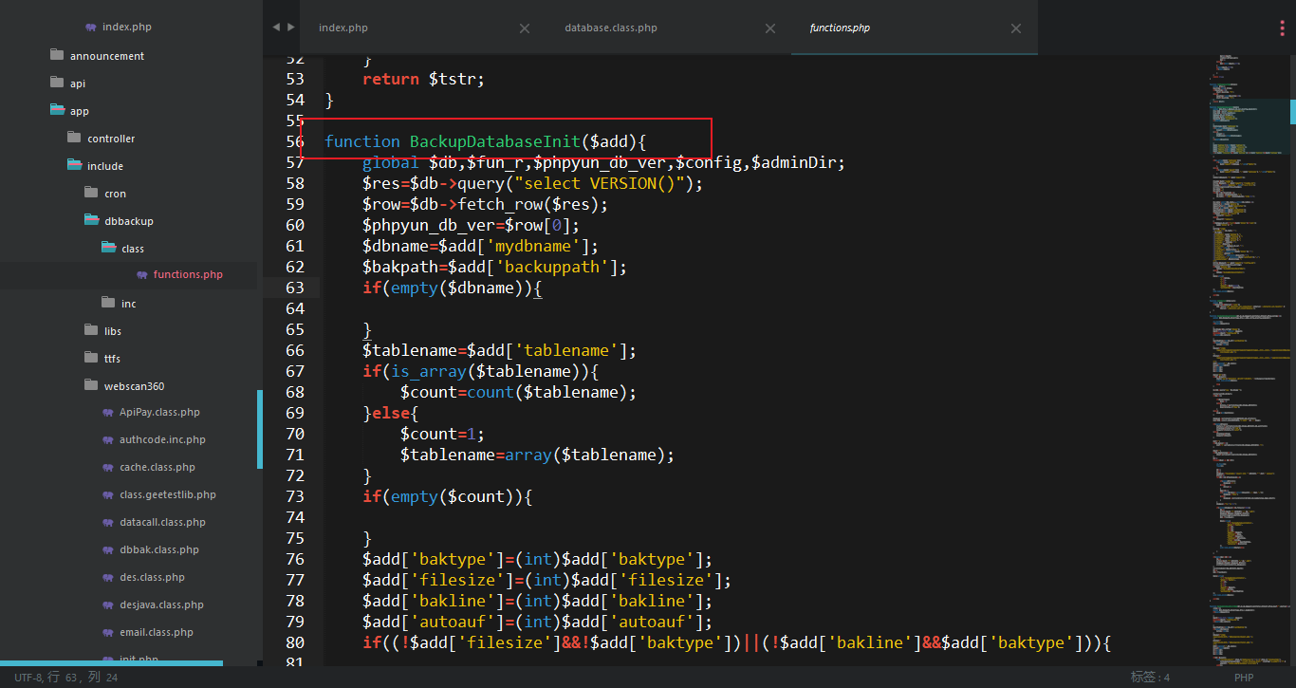Click the api folder icon
1296x688 pixels.
[x=57, y=83]
